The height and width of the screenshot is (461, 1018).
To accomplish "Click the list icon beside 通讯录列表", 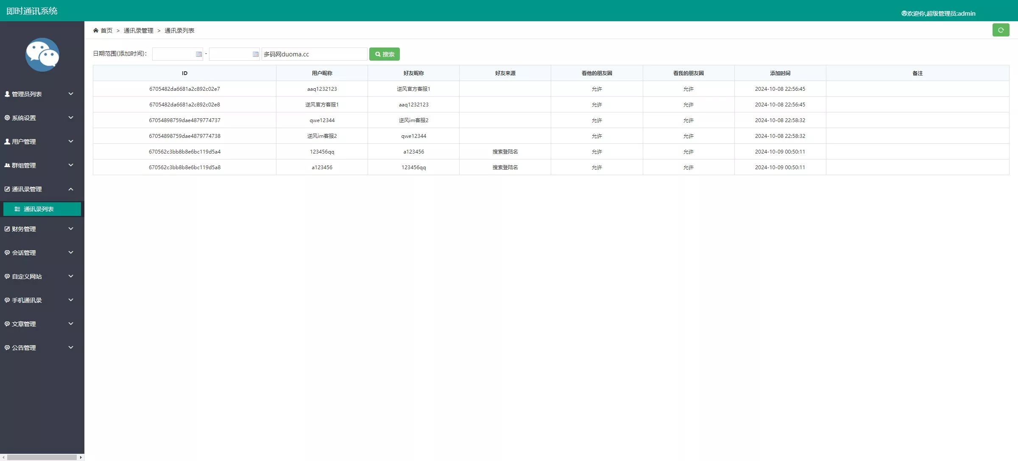I will click(17, 209).
